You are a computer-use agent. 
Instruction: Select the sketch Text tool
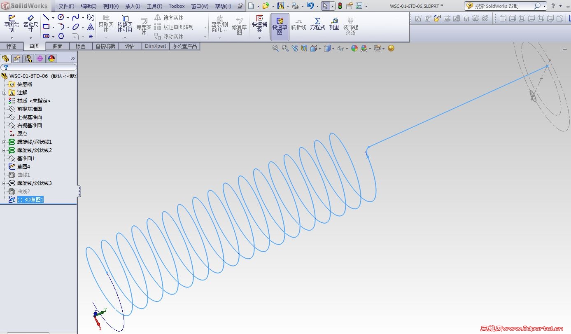(91, 27)
